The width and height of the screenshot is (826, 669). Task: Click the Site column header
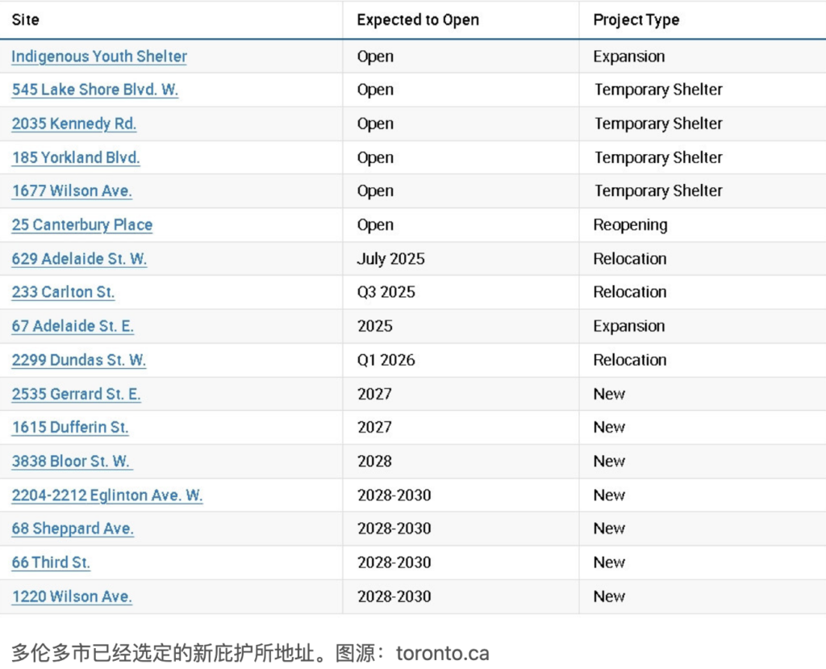point(25,19)
